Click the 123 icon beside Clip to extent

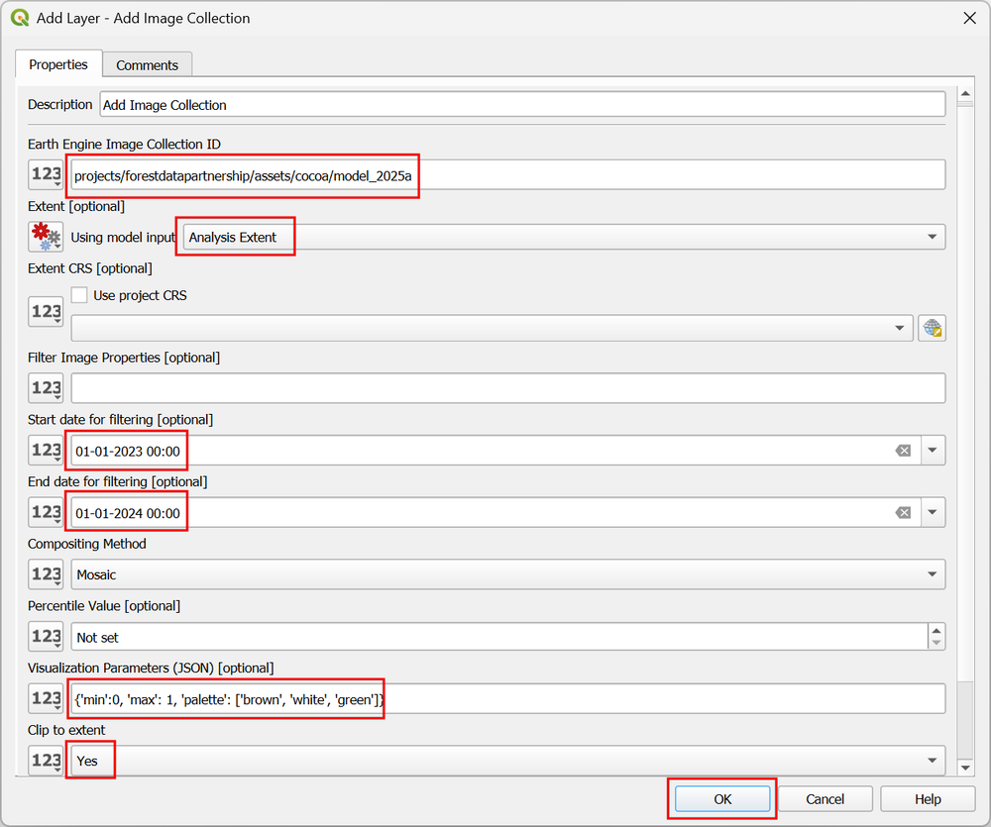pyautogui.click(x=46, y=760)
